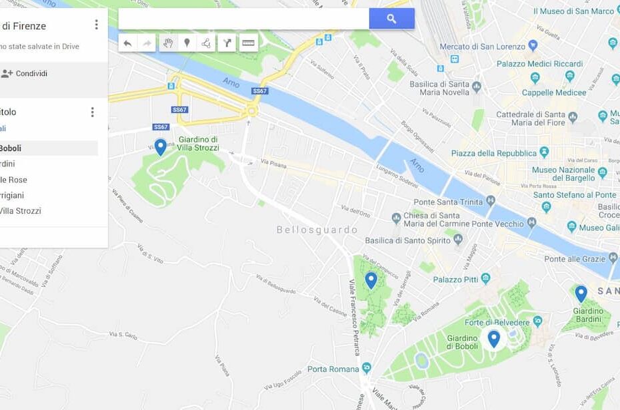Undo the last map edit
The width and height of the screenshot is (620, 410).
pyautogui.click(x=127, y=43)
